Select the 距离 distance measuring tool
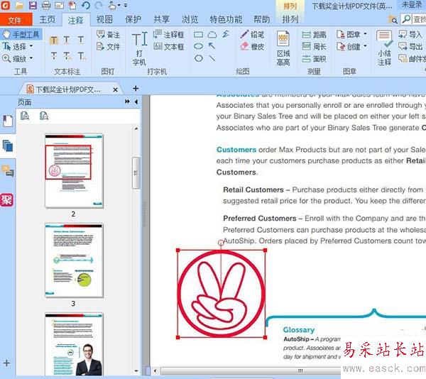The width and height of the screenshot is (426, 379). pos(314,35)
